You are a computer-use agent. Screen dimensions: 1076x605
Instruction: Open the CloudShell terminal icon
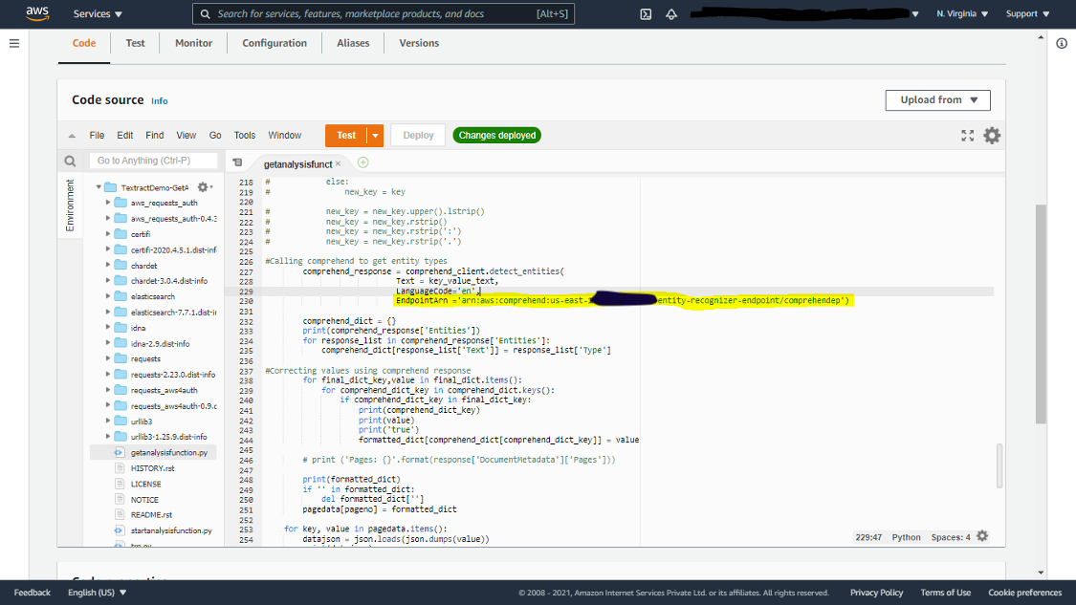point(646,12)
